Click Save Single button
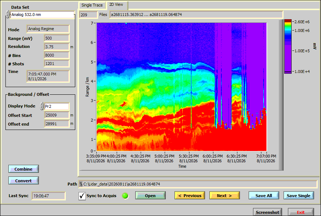Screen dimensions: 321x216 tap(299, 196)
